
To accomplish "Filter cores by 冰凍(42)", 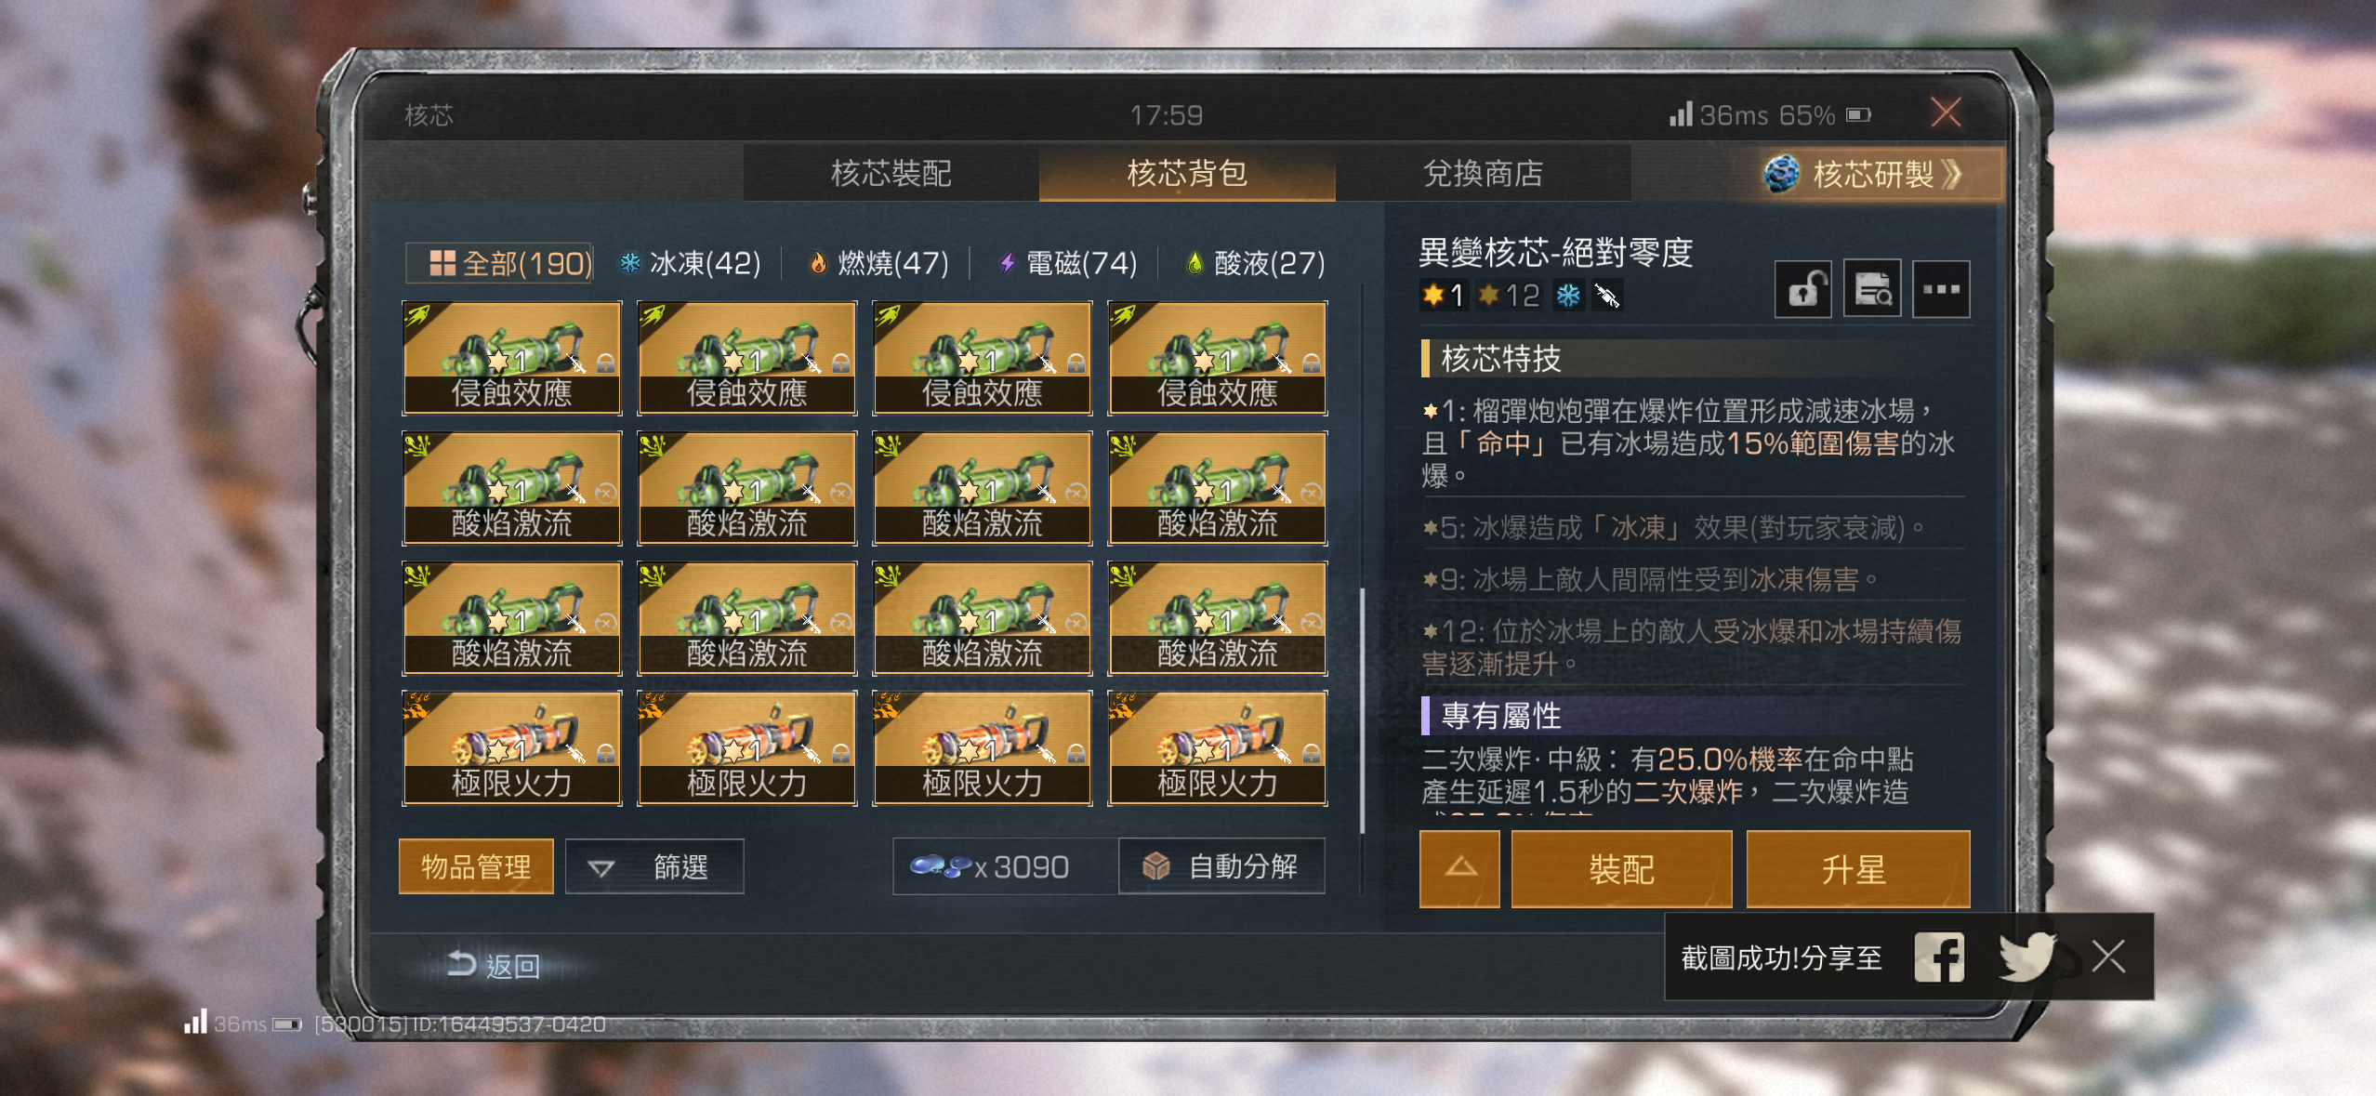I will (690, 264).
